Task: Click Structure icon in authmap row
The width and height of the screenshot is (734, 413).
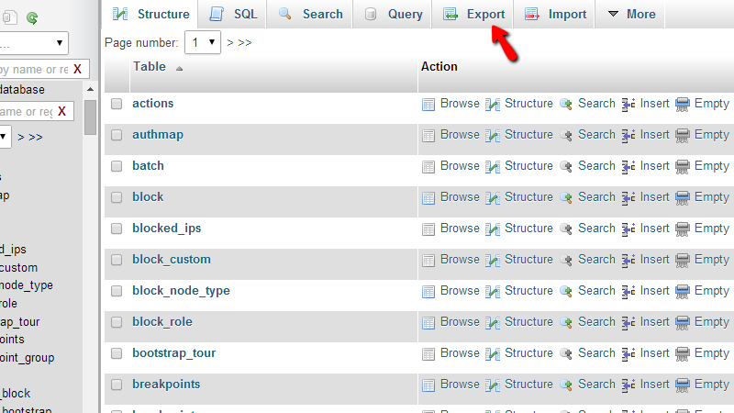Action: coord(493,135)
